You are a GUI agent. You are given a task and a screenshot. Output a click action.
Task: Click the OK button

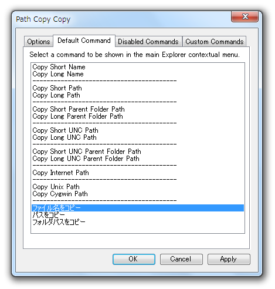[x=134, y=259]
